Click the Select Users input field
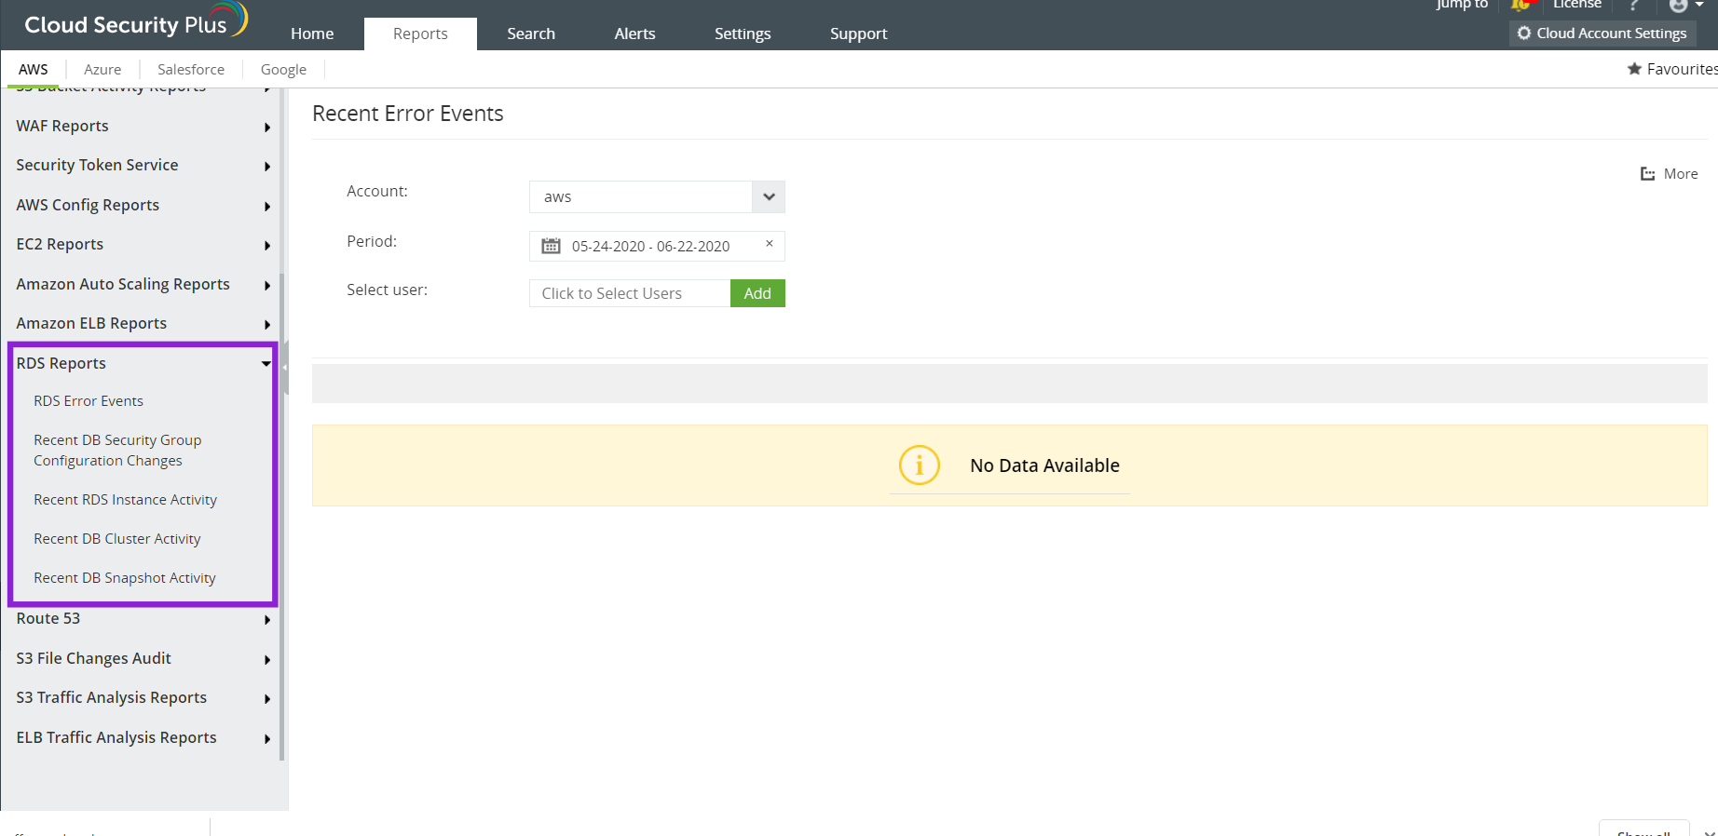Screen dimensions: 1718x836 630,293
